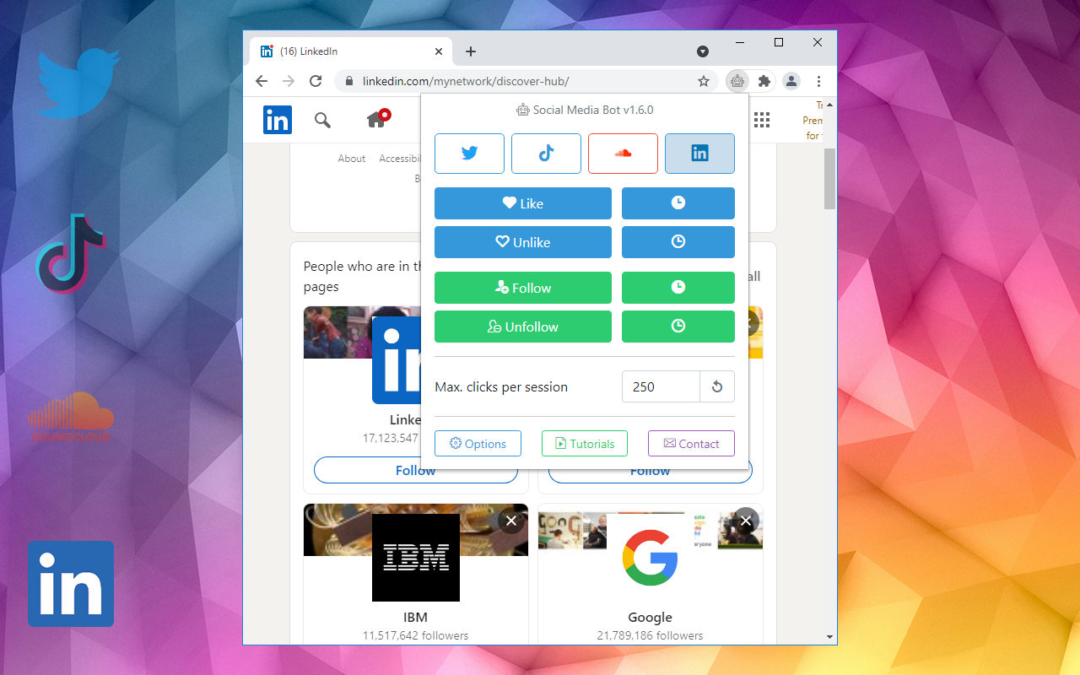Image resolution: width=1080 pixels, height=675 pixels.
Task: Open the clock schedule button next to Unlike
Action: tap(678, 242)
